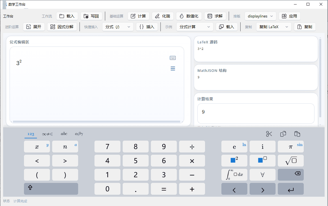
Task: Tap the number 0 key
Action: 107,189
